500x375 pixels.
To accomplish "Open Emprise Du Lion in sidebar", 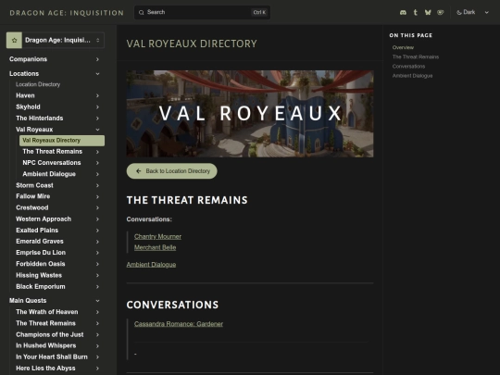I will (x=41, y=253).
